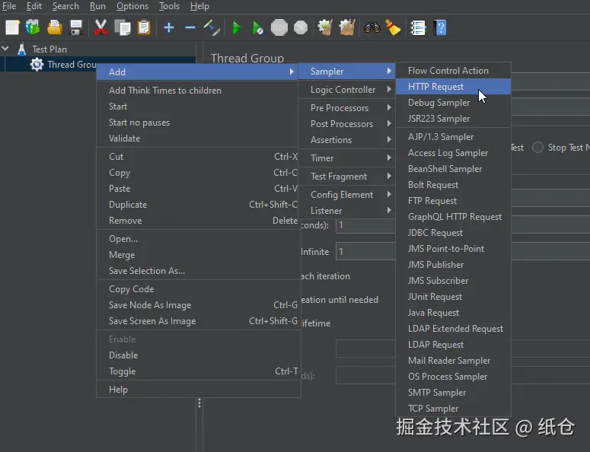Click the Open file folder icon
This screenshot has width=590, height=452.
pos(55,27)
